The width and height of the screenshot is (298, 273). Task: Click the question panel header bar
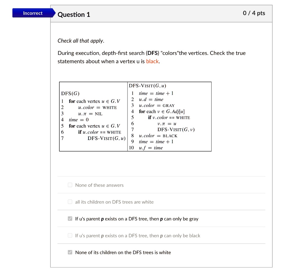(x=161, y=13)
